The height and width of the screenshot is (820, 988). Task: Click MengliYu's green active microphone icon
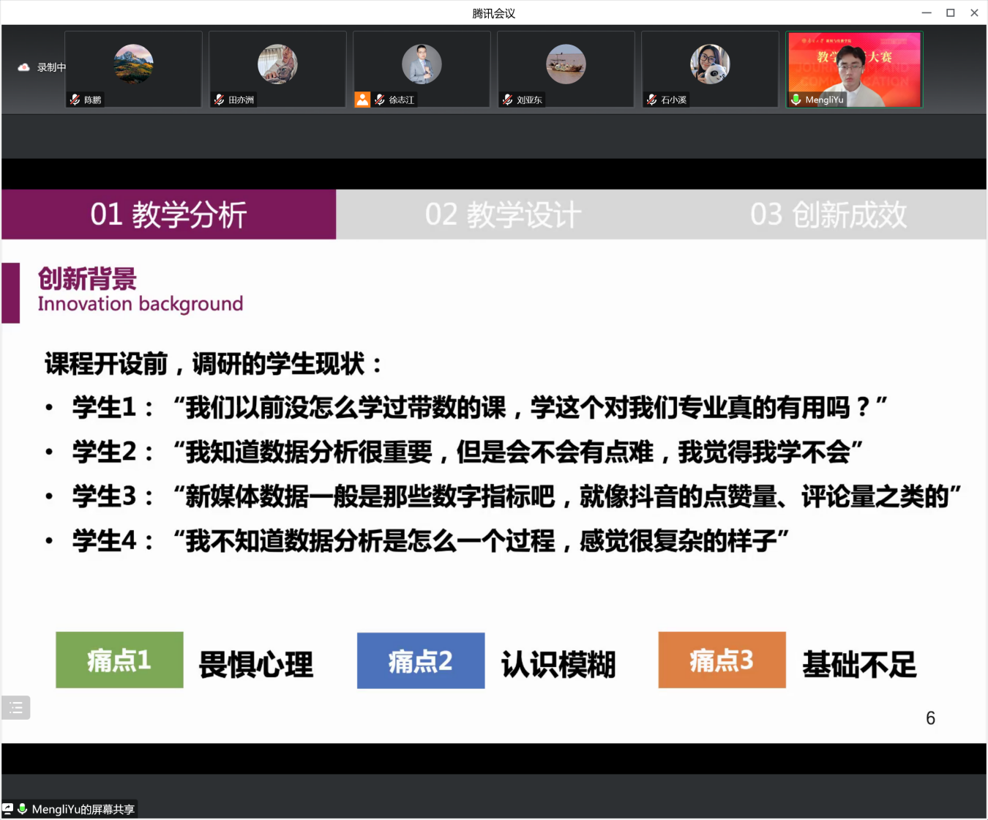click(x=796, y=100)
